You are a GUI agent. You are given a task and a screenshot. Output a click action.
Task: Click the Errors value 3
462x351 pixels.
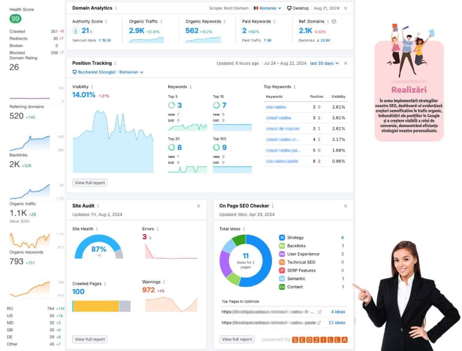click(145, 237)
